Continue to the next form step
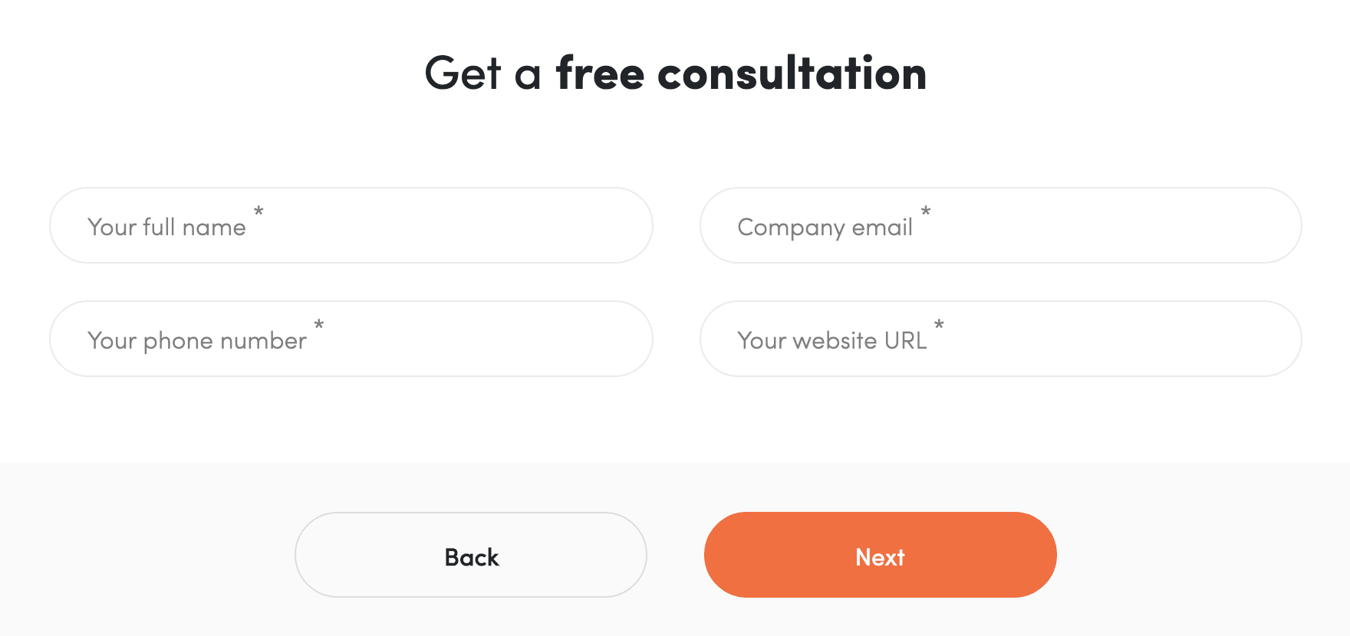Screen dimensions: 1350x636 [x=880, y=555]
